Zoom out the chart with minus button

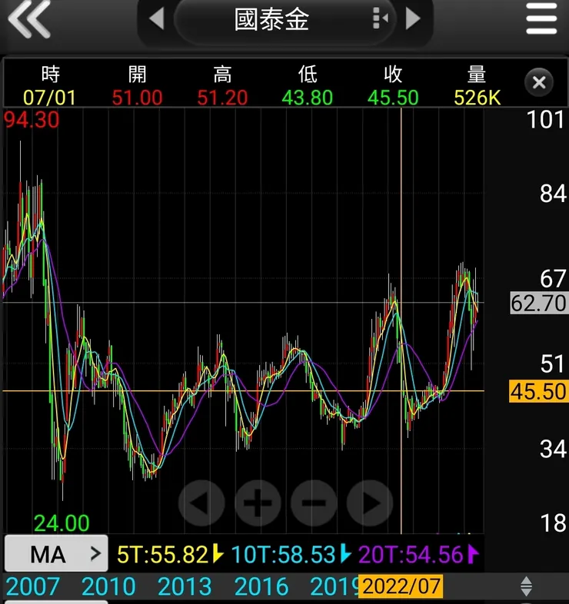pyautogui.click(x=314, y=503)
